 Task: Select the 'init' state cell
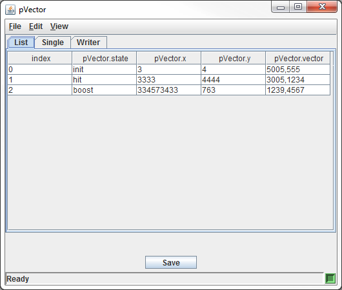click(105, 70)
